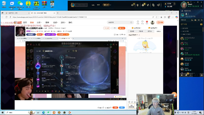
Task: Click the blue send button below stream
Action: (x=122, y=108)
